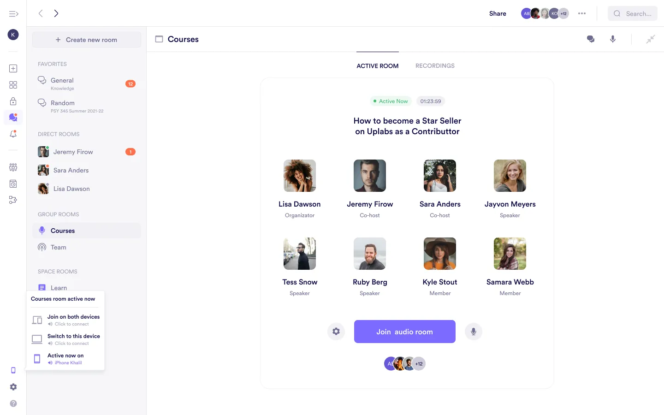Switch to the Recordings tab
The height and width of the screenshot is (415, 664).
point(435,66)
